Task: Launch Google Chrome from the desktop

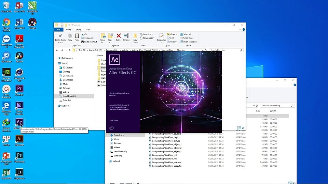Action: [x=6, y=25]
